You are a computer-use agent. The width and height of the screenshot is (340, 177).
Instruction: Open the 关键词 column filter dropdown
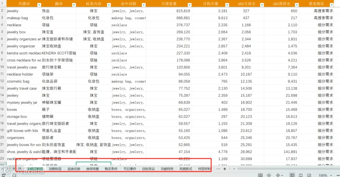(39, 5)
